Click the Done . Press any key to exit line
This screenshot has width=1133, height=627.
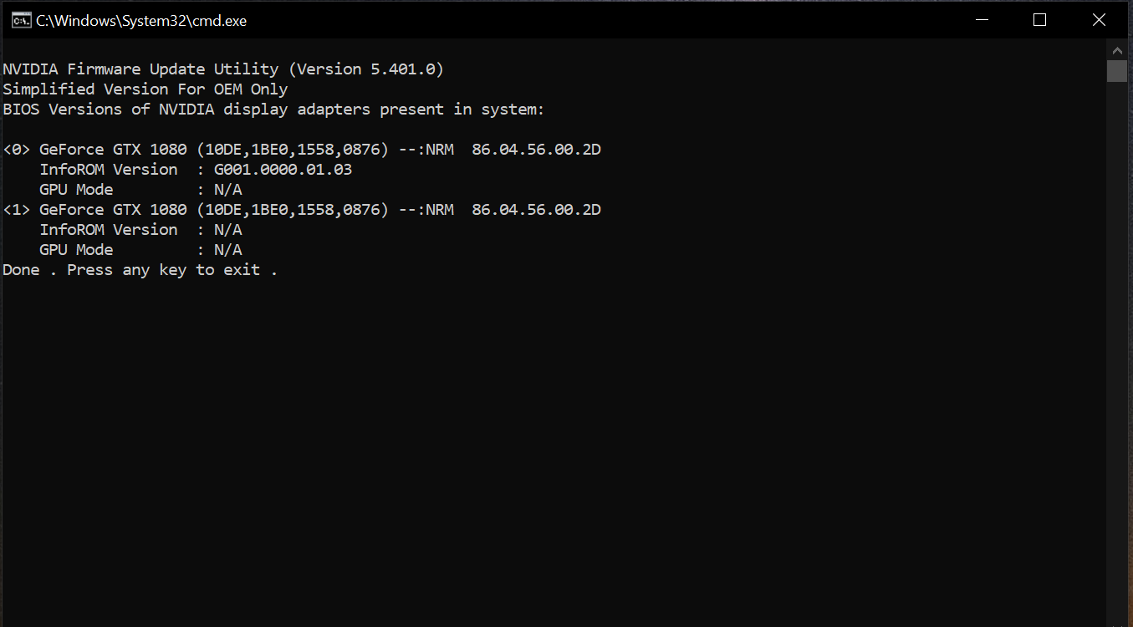(x=140, y=270)
